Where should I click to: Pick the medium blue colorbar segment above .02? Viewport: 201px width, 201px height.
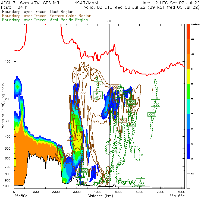pos(188,136)
